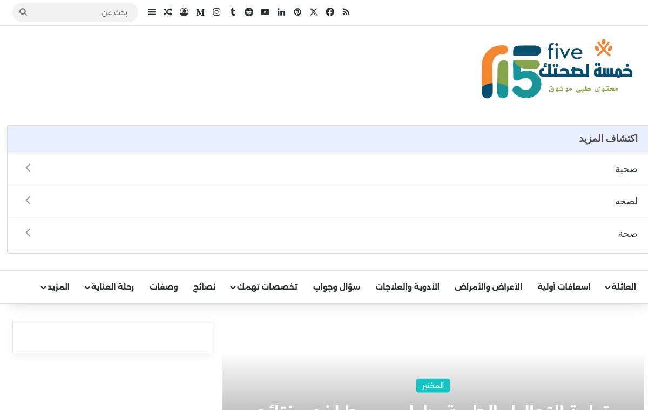The width and height of the screenshot is (648, 410).
Task: Open the hamburger sidebar menu icon
Action: tap(152, 12)
